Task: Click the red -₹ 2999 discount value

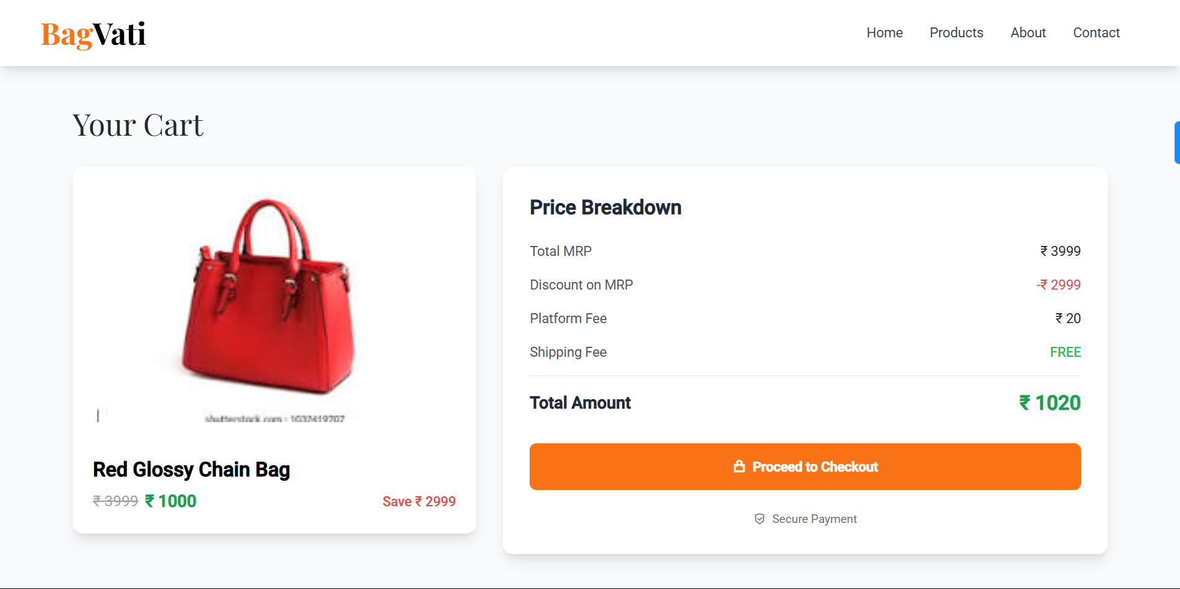Action: (1058, 285)
